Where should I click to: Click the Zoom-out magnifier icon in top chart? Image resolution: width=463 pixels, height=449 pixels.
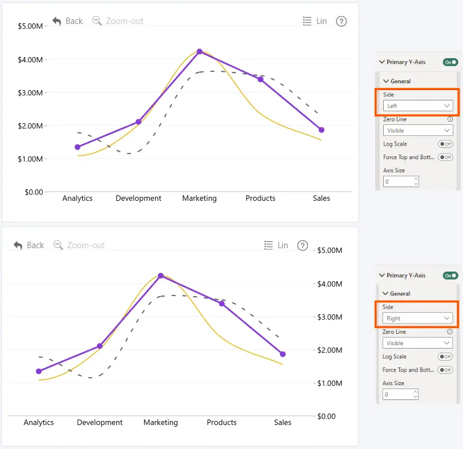(x=97, y=21)
